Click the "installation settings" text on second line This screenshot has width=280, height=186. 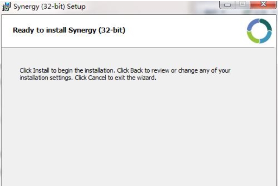coord(46,78)
